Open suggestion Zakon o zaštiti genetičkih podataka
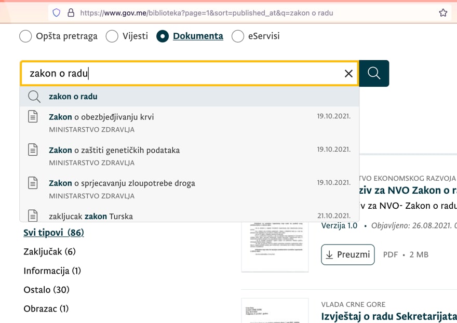 coord(190,156)
